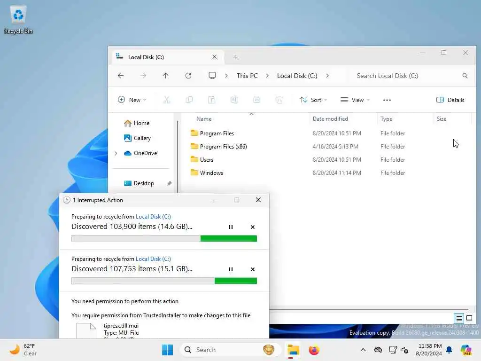
Task: Open File Explorer from the taskbar
Action: [293, 350]
